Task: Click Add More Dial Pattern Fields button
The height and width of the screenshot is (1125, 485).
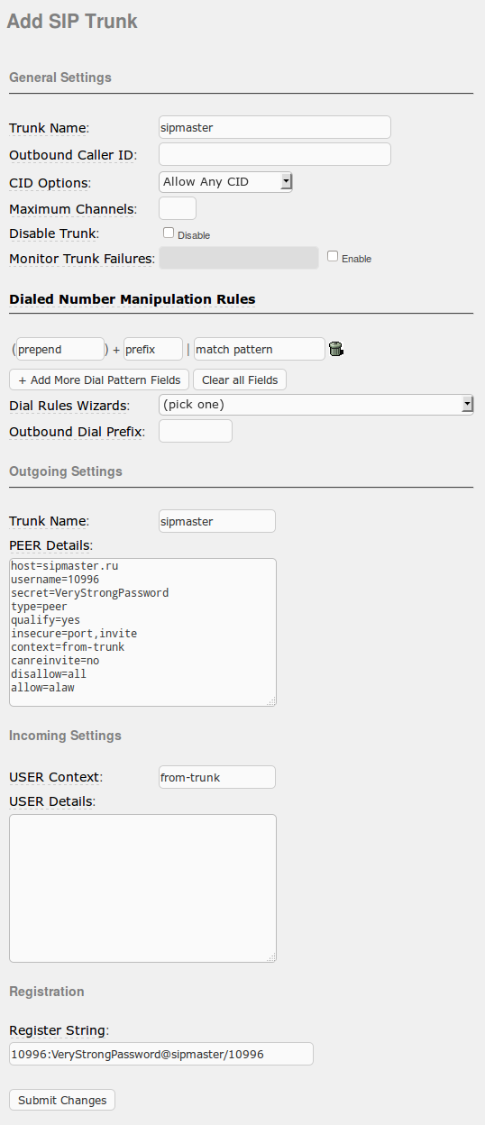Action: click(99, 380)
